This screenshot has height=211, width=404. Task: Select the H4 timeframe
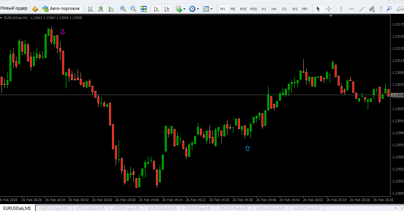[274, 9]
